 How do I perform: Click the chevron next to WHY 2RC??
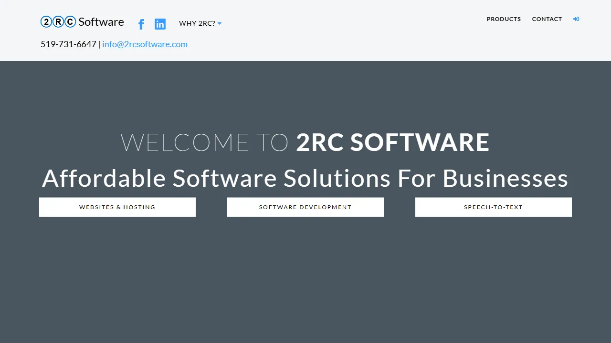point(220,23)
